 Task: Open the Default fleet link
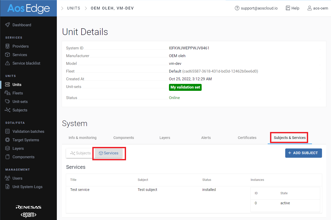coord(175,71)
